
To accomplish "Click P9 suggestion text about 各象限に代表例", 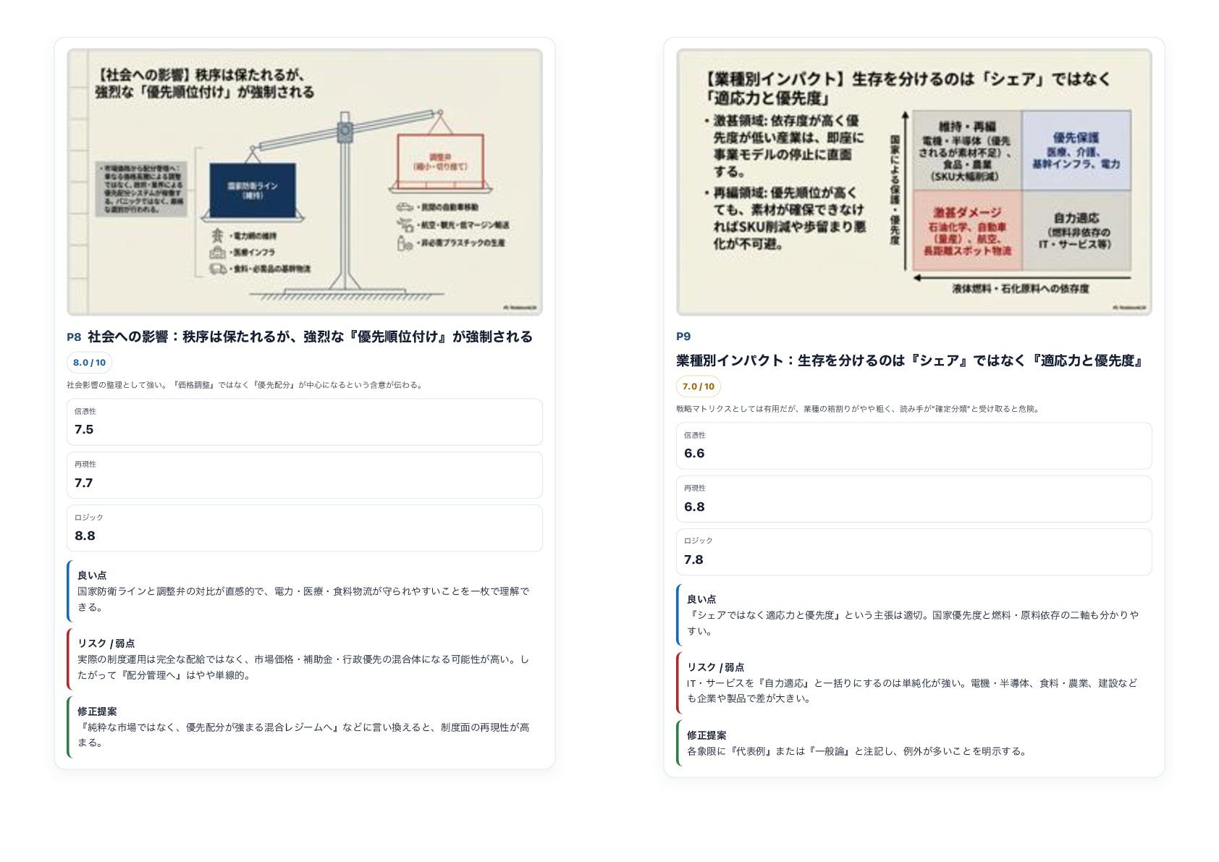I will click(x=858, y=751).
